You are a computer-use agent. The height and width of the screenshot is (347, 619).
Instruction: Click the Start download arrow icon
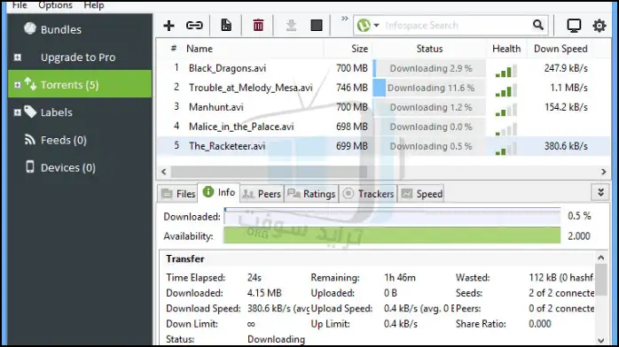(x=291, y=25)
